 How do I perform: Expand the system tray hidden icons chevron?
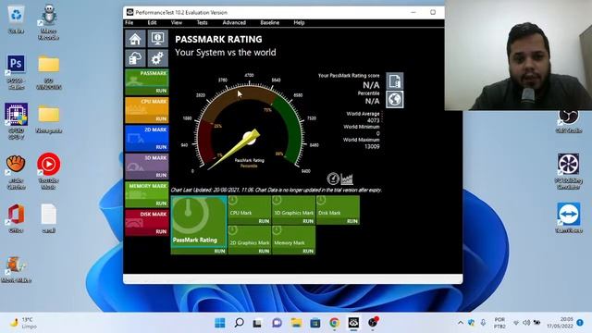click(461, 323)
